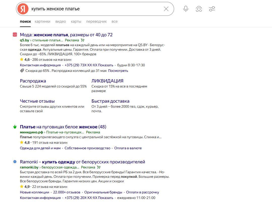
Task: Open the Честные отзывы sitelink
Action: [37, 101]
